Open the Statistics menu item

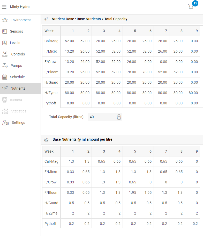click(x=19, y=111)
